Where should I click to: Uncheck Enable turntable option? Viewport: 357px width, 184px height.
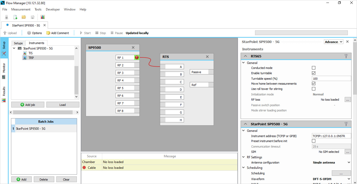pyautogui.click(x=313, y=73)
